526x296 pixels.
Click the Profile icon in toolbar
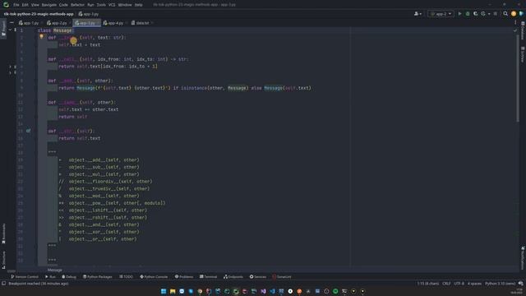[483, 14]
